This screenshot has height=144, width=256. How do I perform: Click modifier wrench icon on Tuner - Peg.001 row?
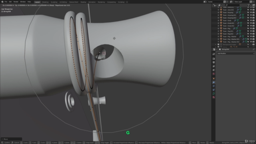pos(237,31)
